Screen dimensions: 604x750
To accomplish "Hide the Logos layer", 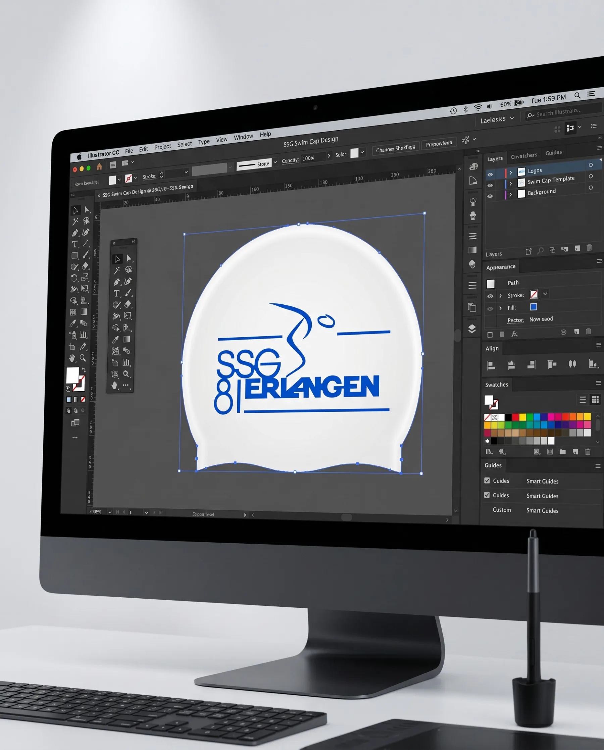I will tap(490, 174).
